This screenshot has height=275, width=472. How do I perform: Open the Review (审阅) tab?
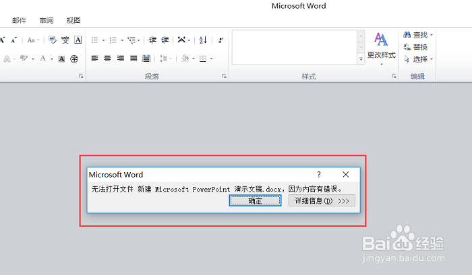point(47,20)
